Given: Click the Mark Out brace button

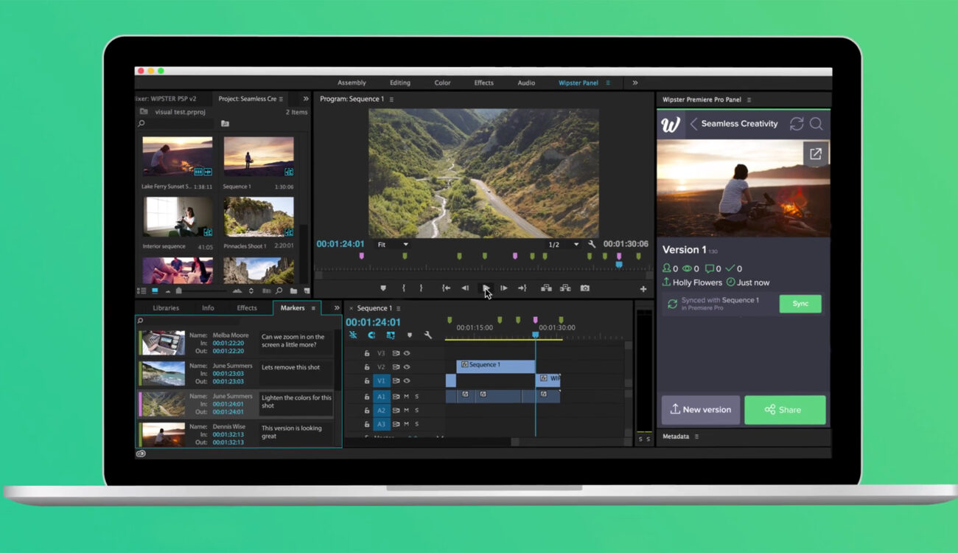Looking at the screenshot, I should [421, 288].
